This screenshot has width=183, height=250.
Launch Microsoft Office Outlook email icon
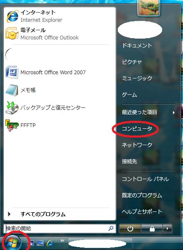pyautogui.click(x=12, y=34)
